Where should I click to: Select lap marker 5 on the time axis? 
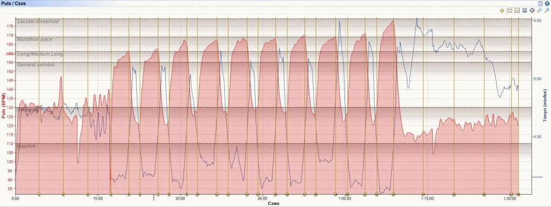[x=129, y=194]
